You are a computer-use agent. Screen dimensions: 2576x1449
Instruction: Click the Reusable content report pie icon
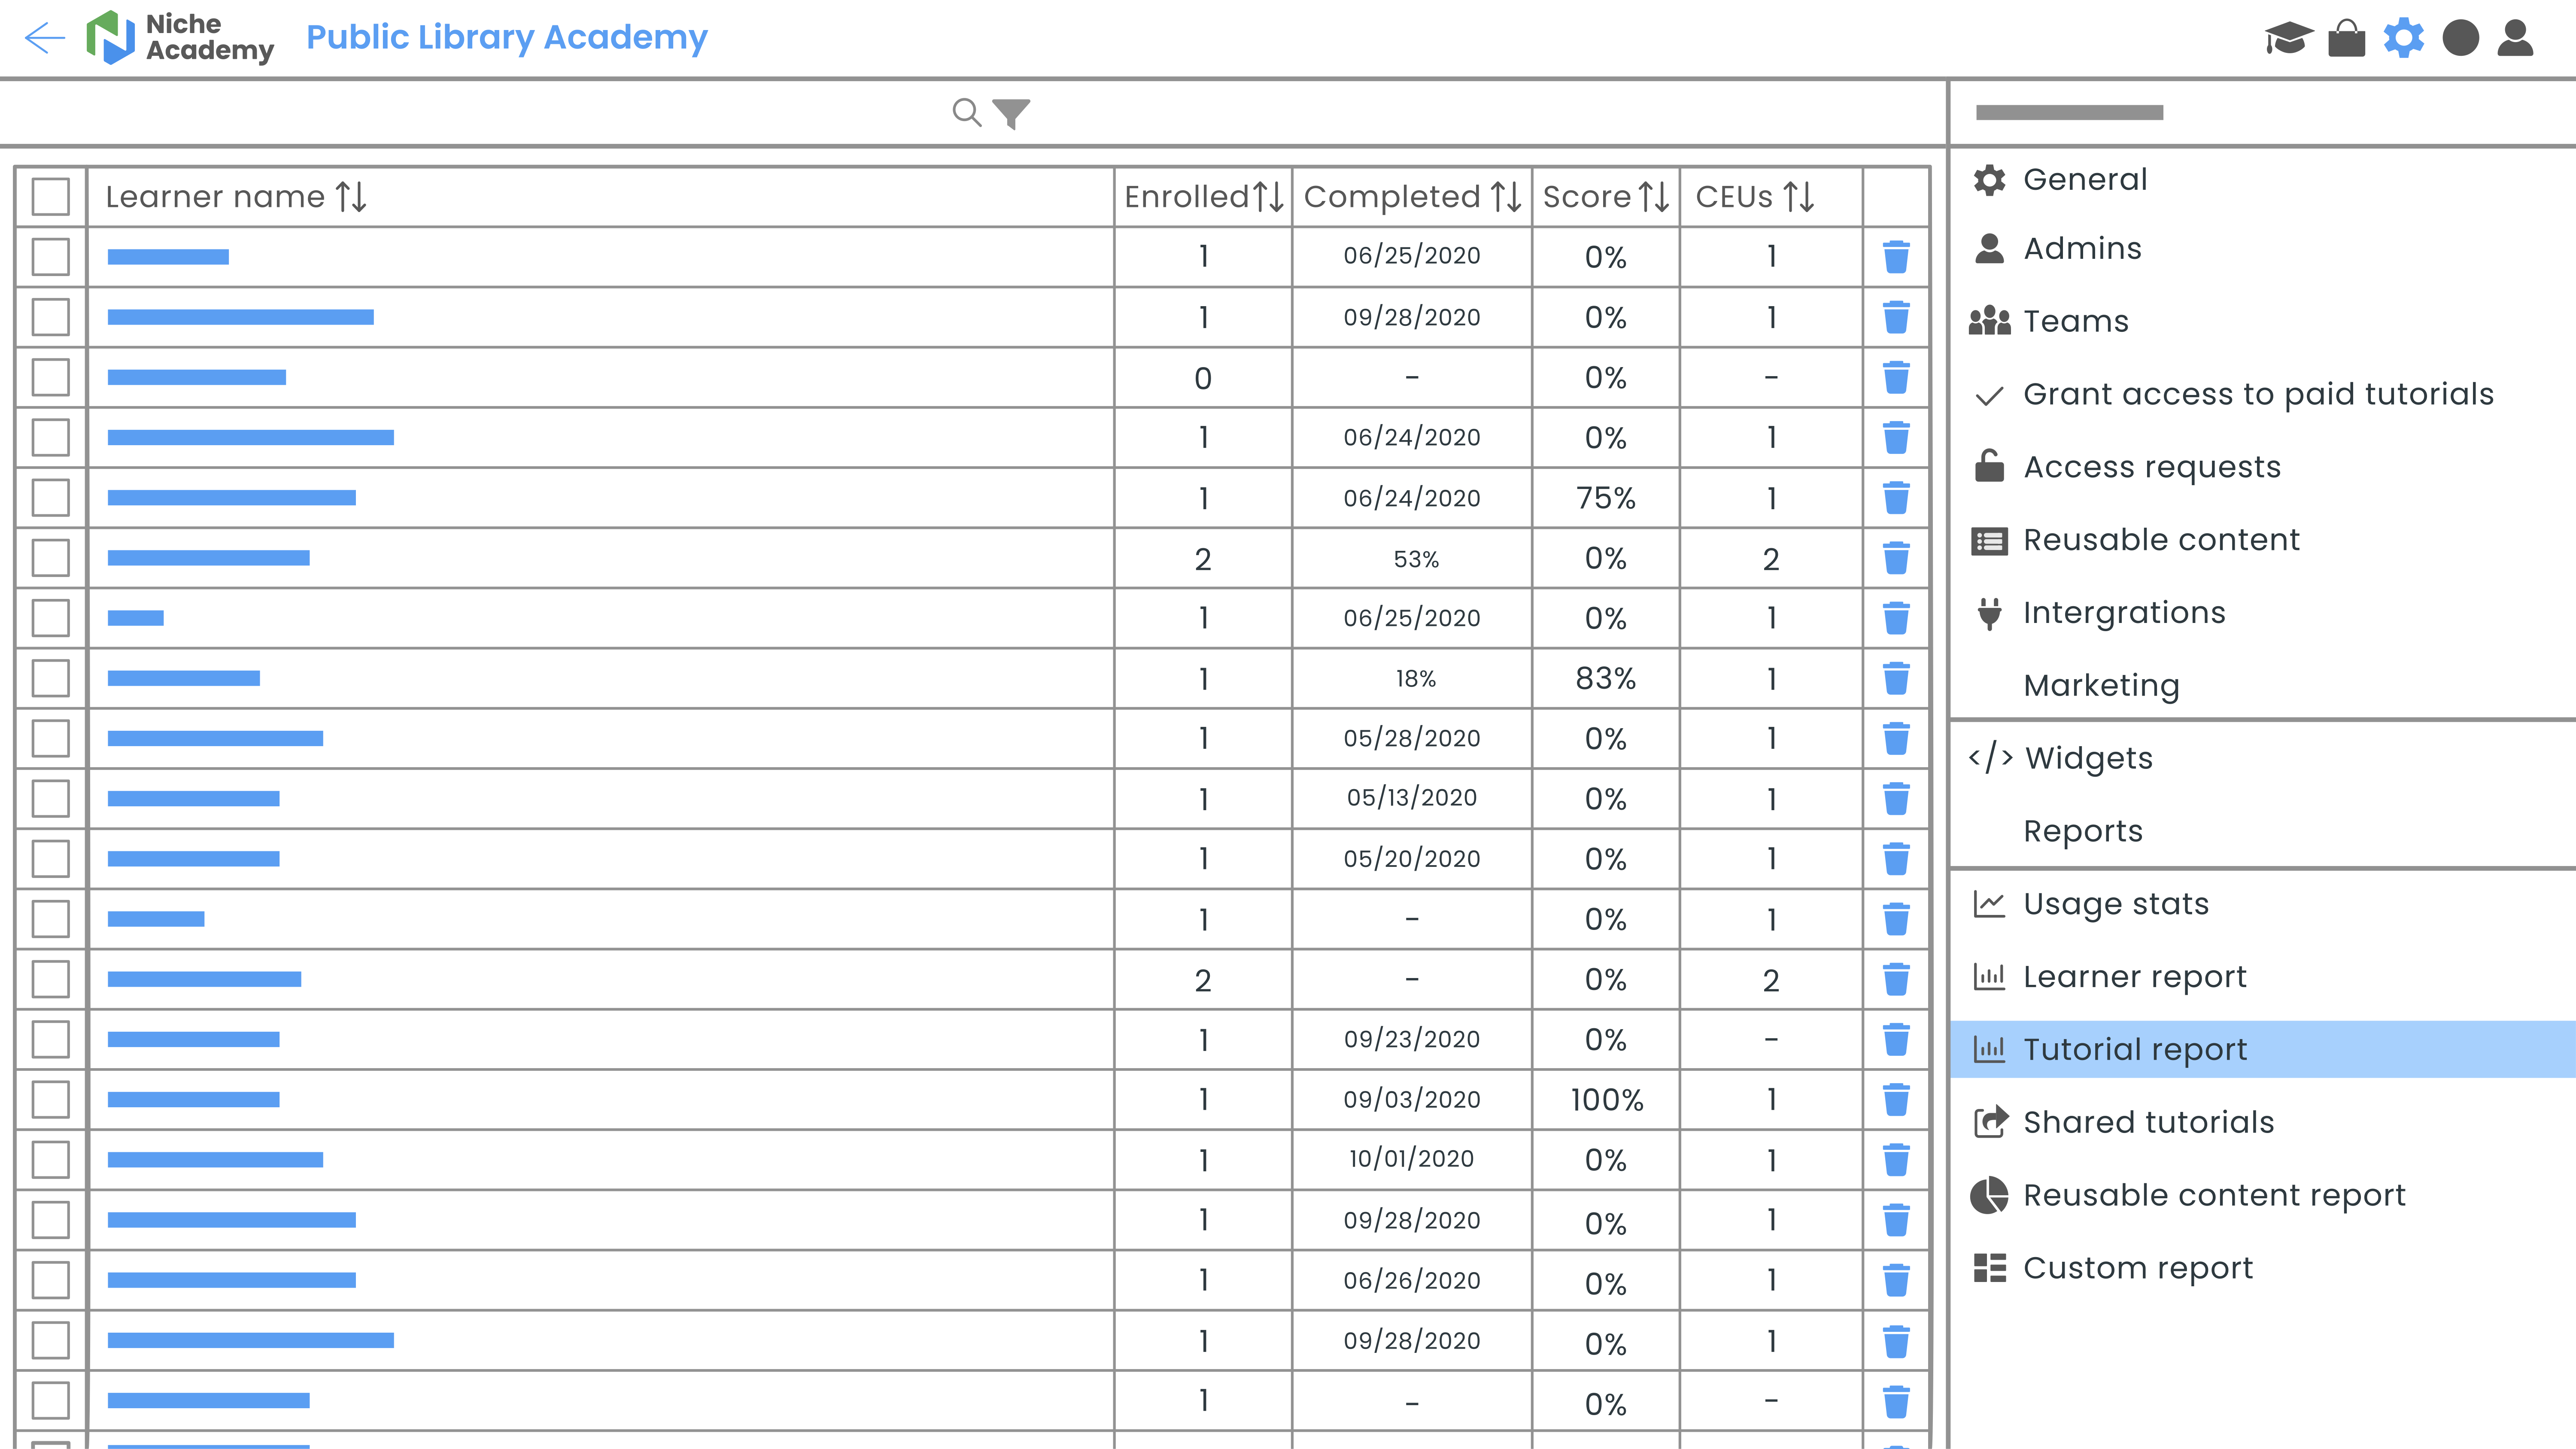pyautogui.click(x=1989, y=1195)
